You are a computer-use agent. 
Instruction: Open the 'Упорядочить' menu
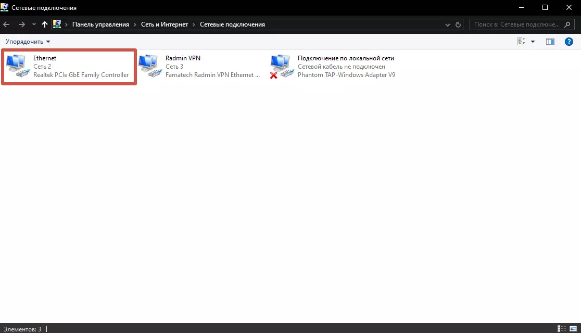tap(28, 42)
